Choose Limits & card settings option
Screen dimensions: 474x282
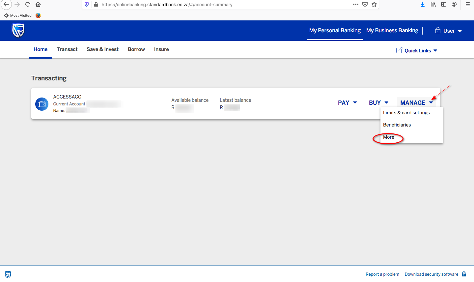(x=406, y=113)
